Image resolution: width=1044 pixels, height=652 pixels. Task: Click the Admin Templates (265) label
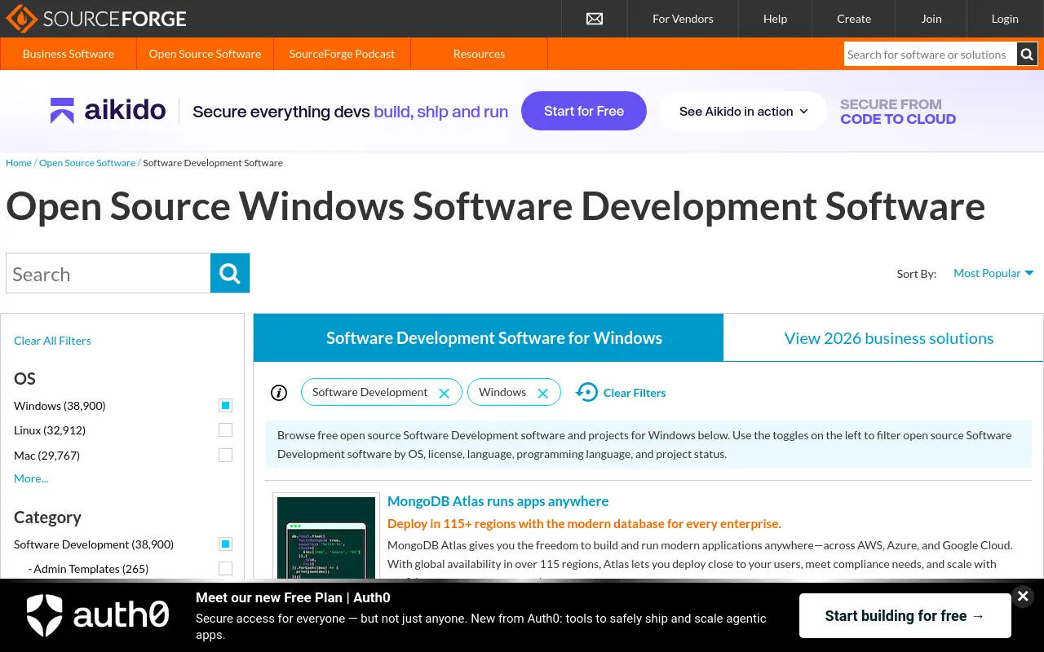[88, 569]
